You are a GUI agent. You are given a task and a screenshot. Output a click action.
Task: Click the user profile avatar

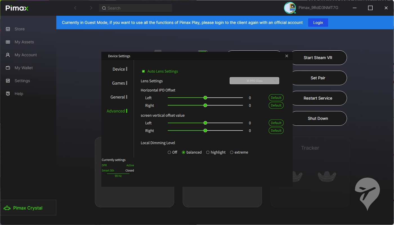coord(290,8)
